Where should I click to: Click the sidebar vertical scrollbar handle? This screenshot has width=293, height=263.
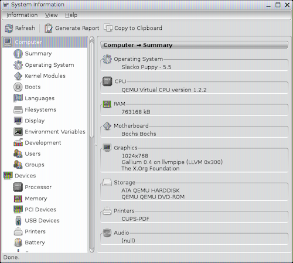click(x=92, y=88)
